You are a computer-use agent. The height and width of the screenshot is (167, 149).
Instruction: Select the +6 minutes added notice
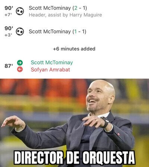74,49
